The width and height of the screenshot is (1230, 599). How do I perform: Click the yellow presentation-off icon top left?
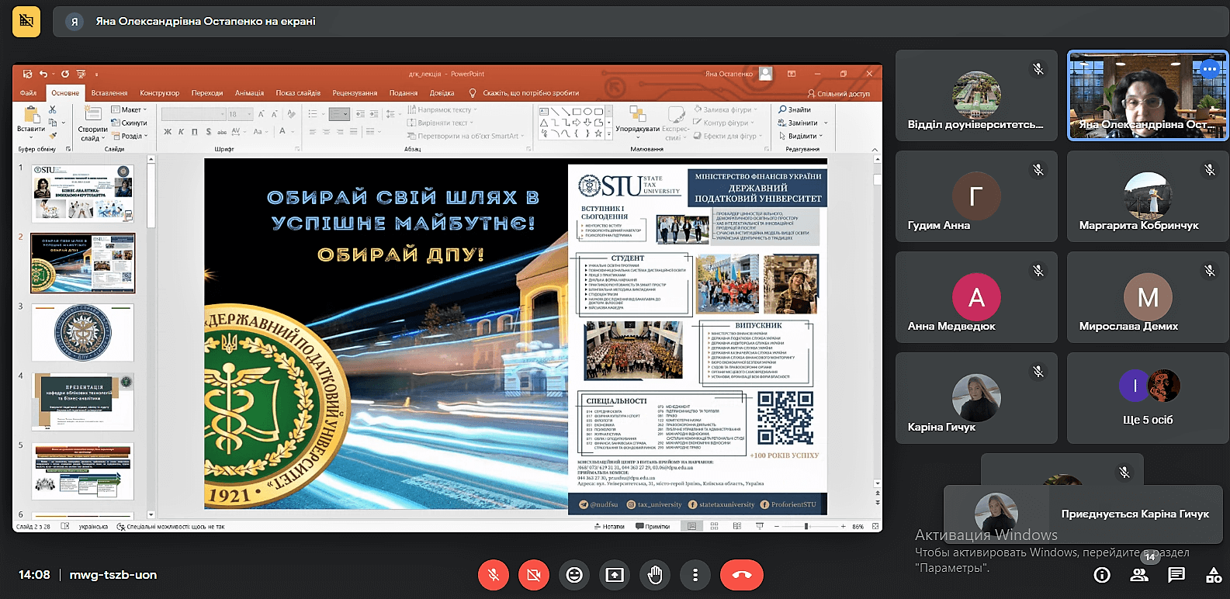click(x=26, y=21)
